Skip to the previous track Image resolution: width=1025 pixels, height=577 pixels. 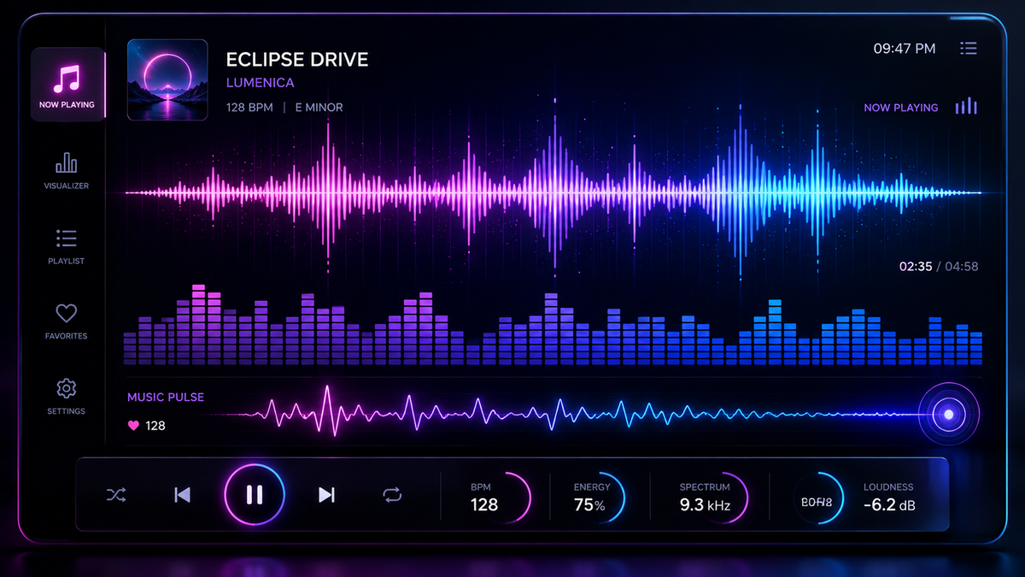coord(182,495)
